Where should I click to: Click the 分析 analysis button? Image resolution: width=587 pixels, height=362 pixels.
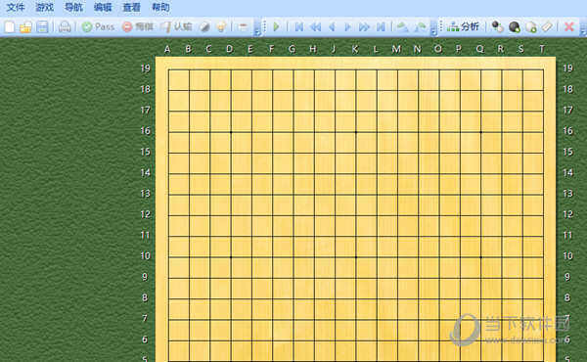click(463, 27)
